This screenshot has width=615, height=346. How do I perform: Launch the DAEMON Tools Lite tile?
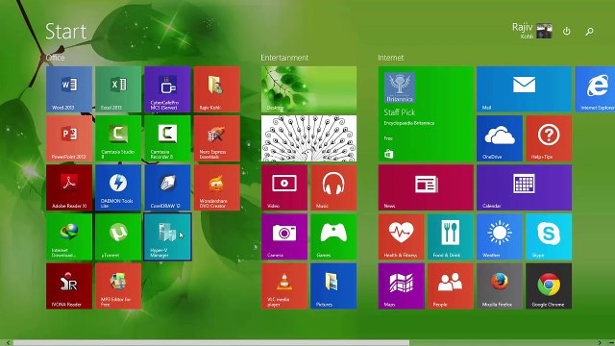[118, 187]
